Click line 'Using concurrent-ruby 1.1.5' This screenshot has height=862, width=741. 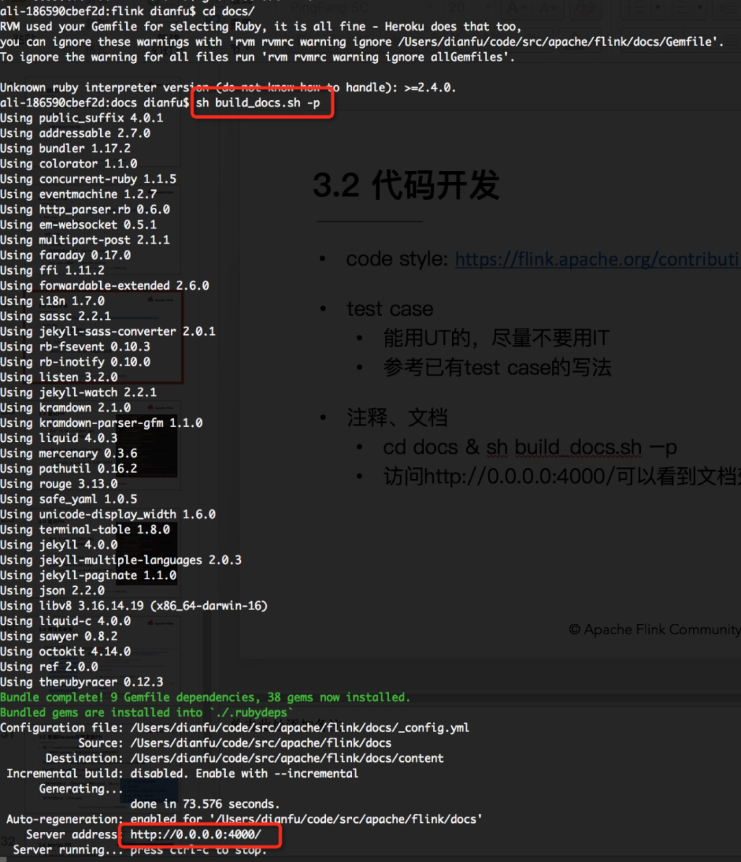pos(89,178)
